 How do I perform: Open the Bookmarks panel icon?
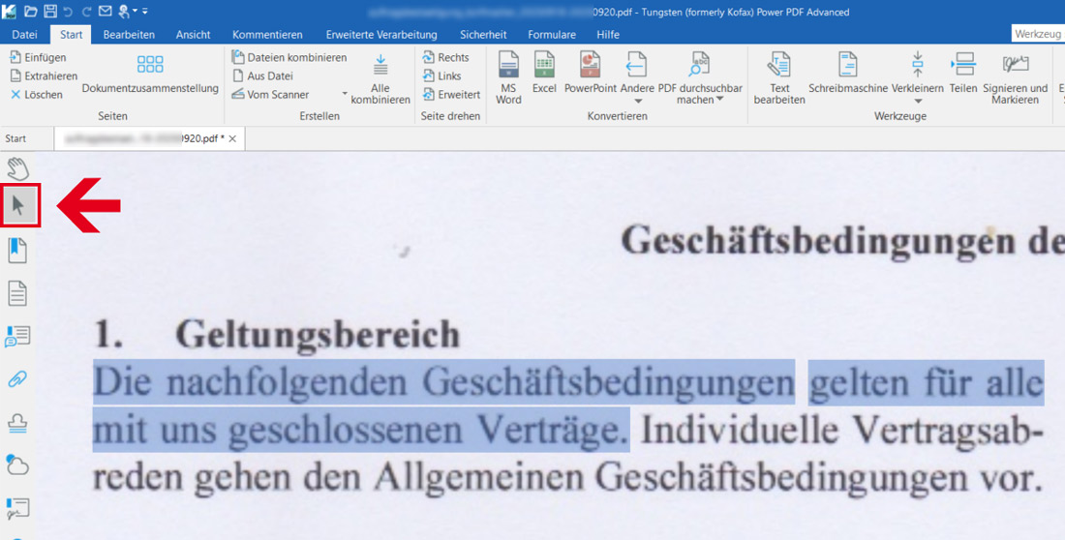pos(17,251)
